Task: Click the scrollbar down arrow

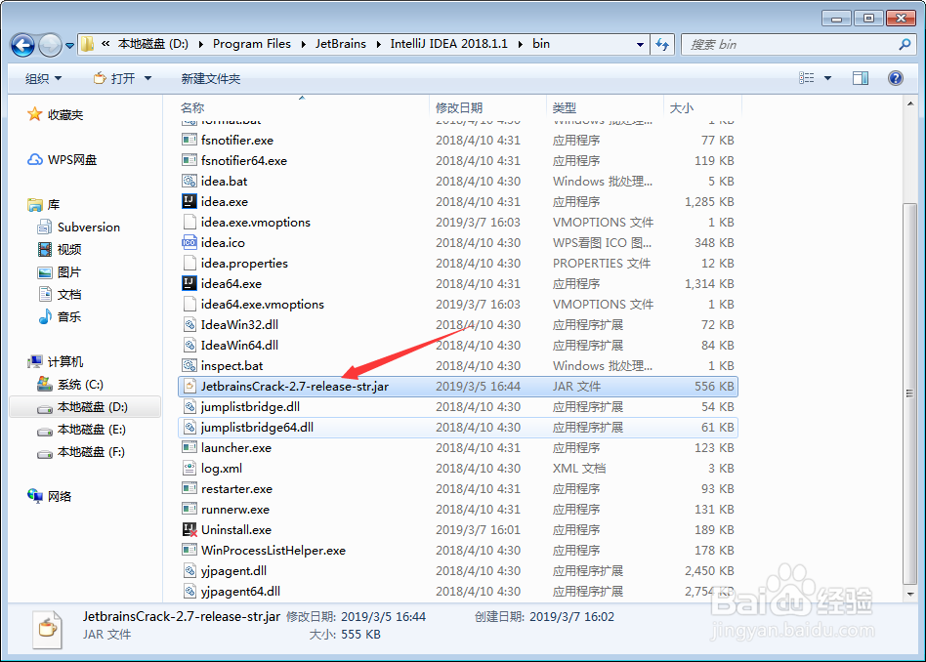Action: coord(909,594)
